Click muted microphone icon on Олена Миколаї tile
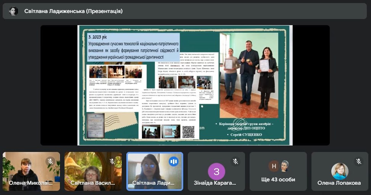 click(x=50, y=161)
